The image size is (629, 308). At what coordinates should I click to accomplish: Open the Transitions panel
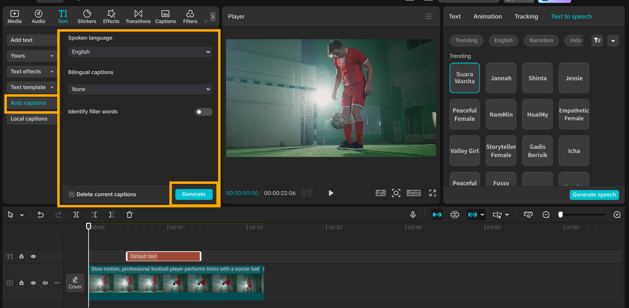(138, 17)
